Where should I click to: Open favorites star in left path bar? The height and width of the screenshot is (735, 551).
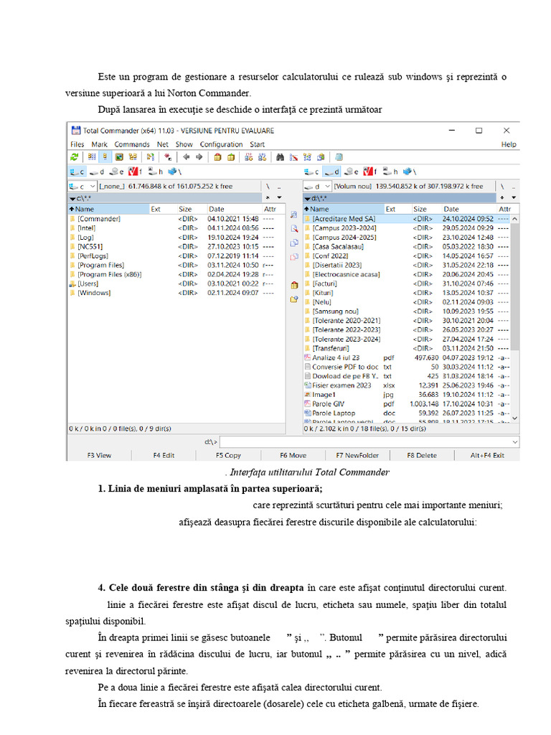[x=268, y=198]
